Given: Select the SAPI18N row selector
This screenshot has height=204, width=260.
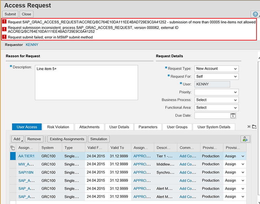Looking at the screenshot, I should pyautogui.click(x=13, y=172).
